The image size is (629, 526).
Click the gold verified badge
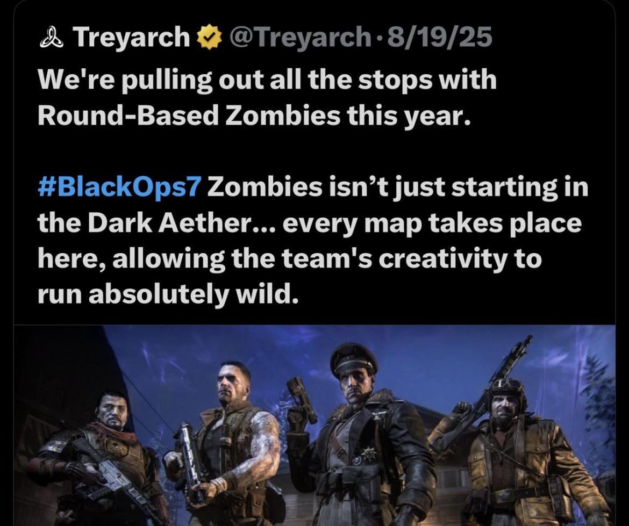tap(209, 37)
